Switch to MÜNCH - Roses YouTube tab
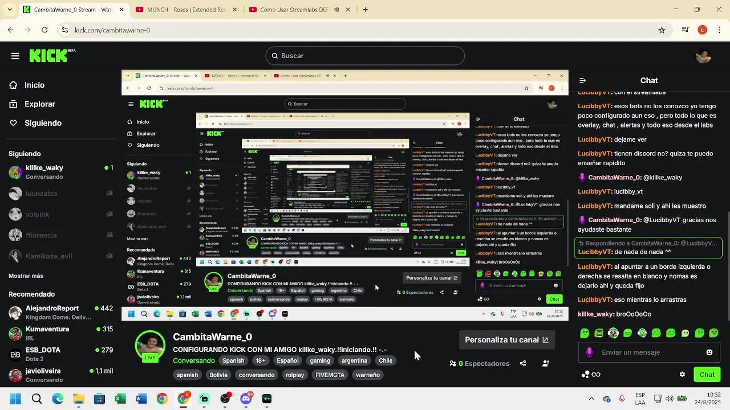The height and width of the screenshot is (410, 730). point(186,10)
